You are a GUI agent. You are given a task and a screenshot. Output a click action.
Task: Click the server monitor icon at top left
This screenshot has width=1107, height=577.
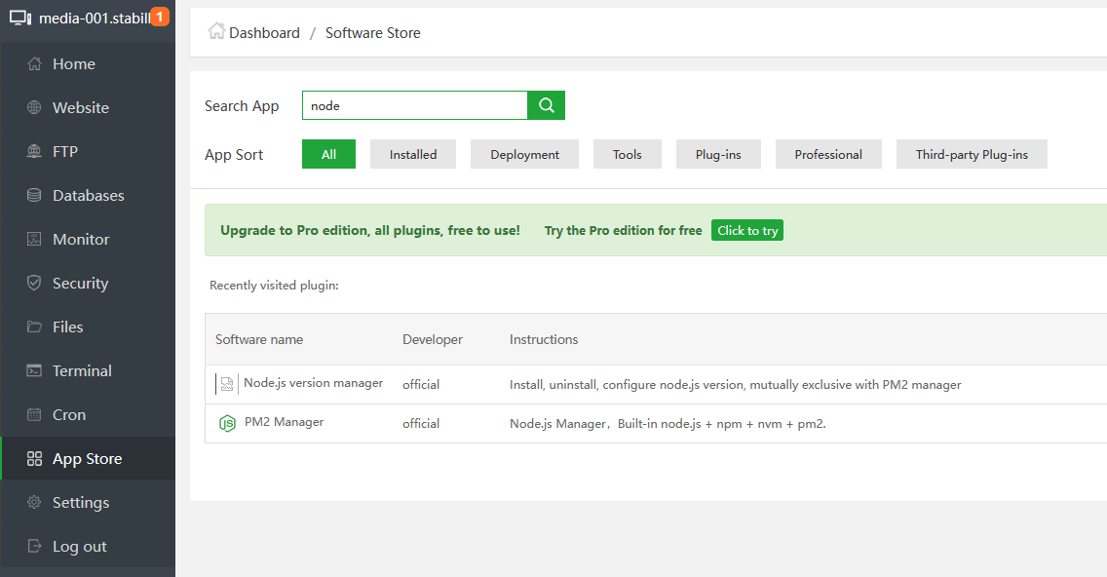click(20, 18)
